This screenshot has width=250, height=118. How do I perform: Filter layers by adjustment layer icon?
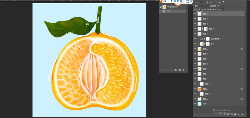[x=211, y=2]
